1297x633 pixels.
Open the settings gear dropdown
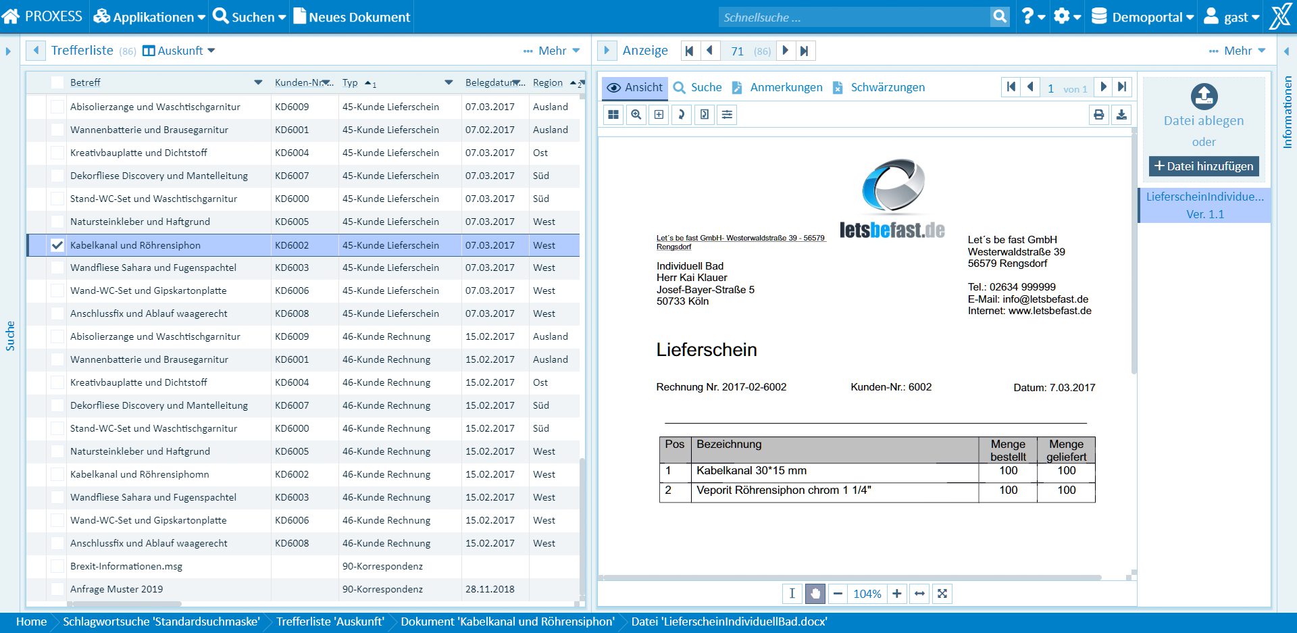click(1067, 17)
